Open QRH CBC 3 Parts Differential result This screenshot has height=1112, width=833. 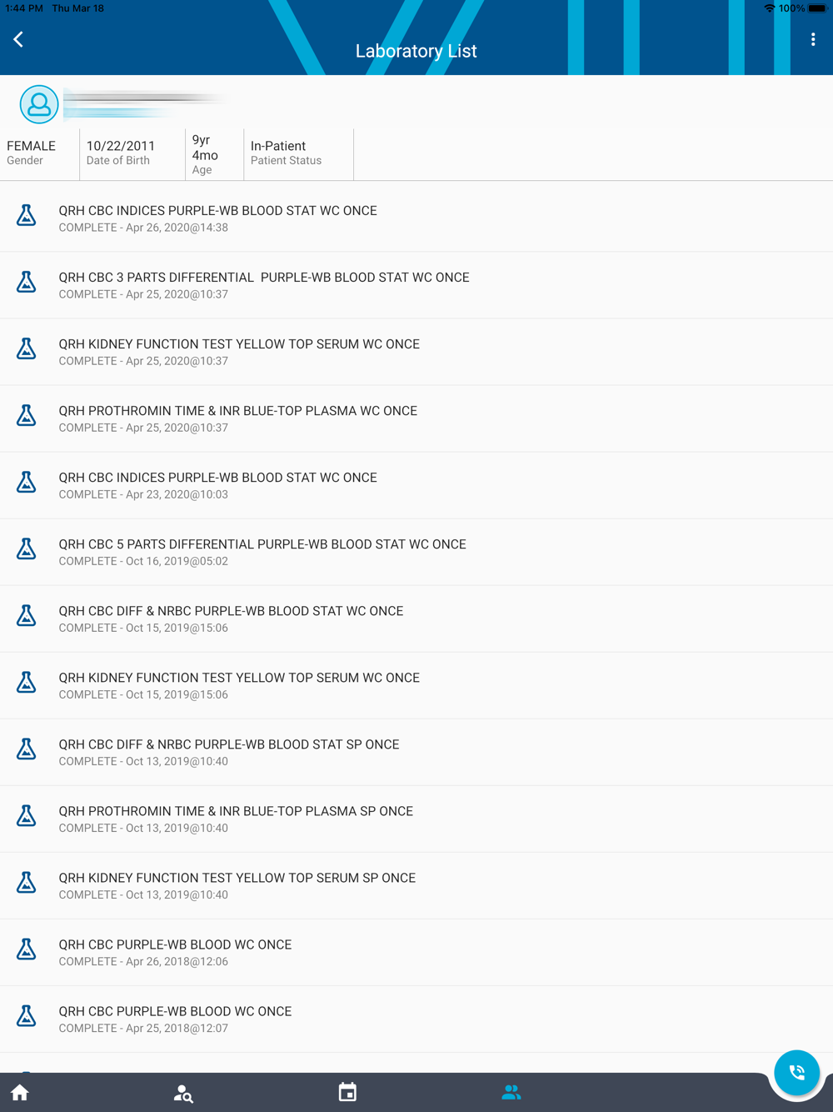(x=416, y=285)
